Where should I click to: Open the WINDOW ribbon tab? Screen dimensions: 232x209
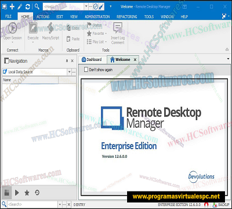pyautogui.click(x=167, y=16)
